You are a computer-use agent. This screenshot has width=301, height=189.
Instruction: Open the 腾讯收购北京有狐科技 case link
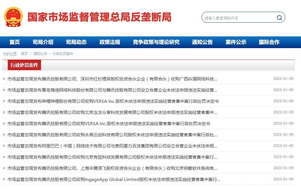coord(112,157)
